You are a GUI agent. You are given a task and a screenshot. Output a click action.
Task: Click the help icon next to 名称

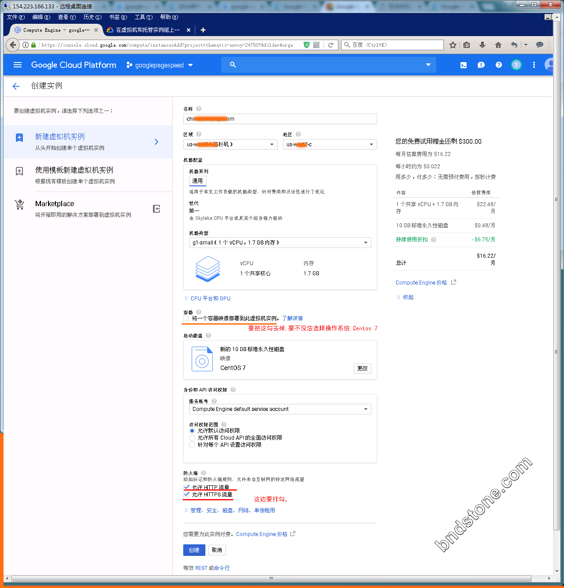[199, 109]
